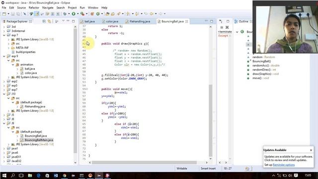Select META-INF folder in exp 7
318x179 pixels.
tap(22, 48)
